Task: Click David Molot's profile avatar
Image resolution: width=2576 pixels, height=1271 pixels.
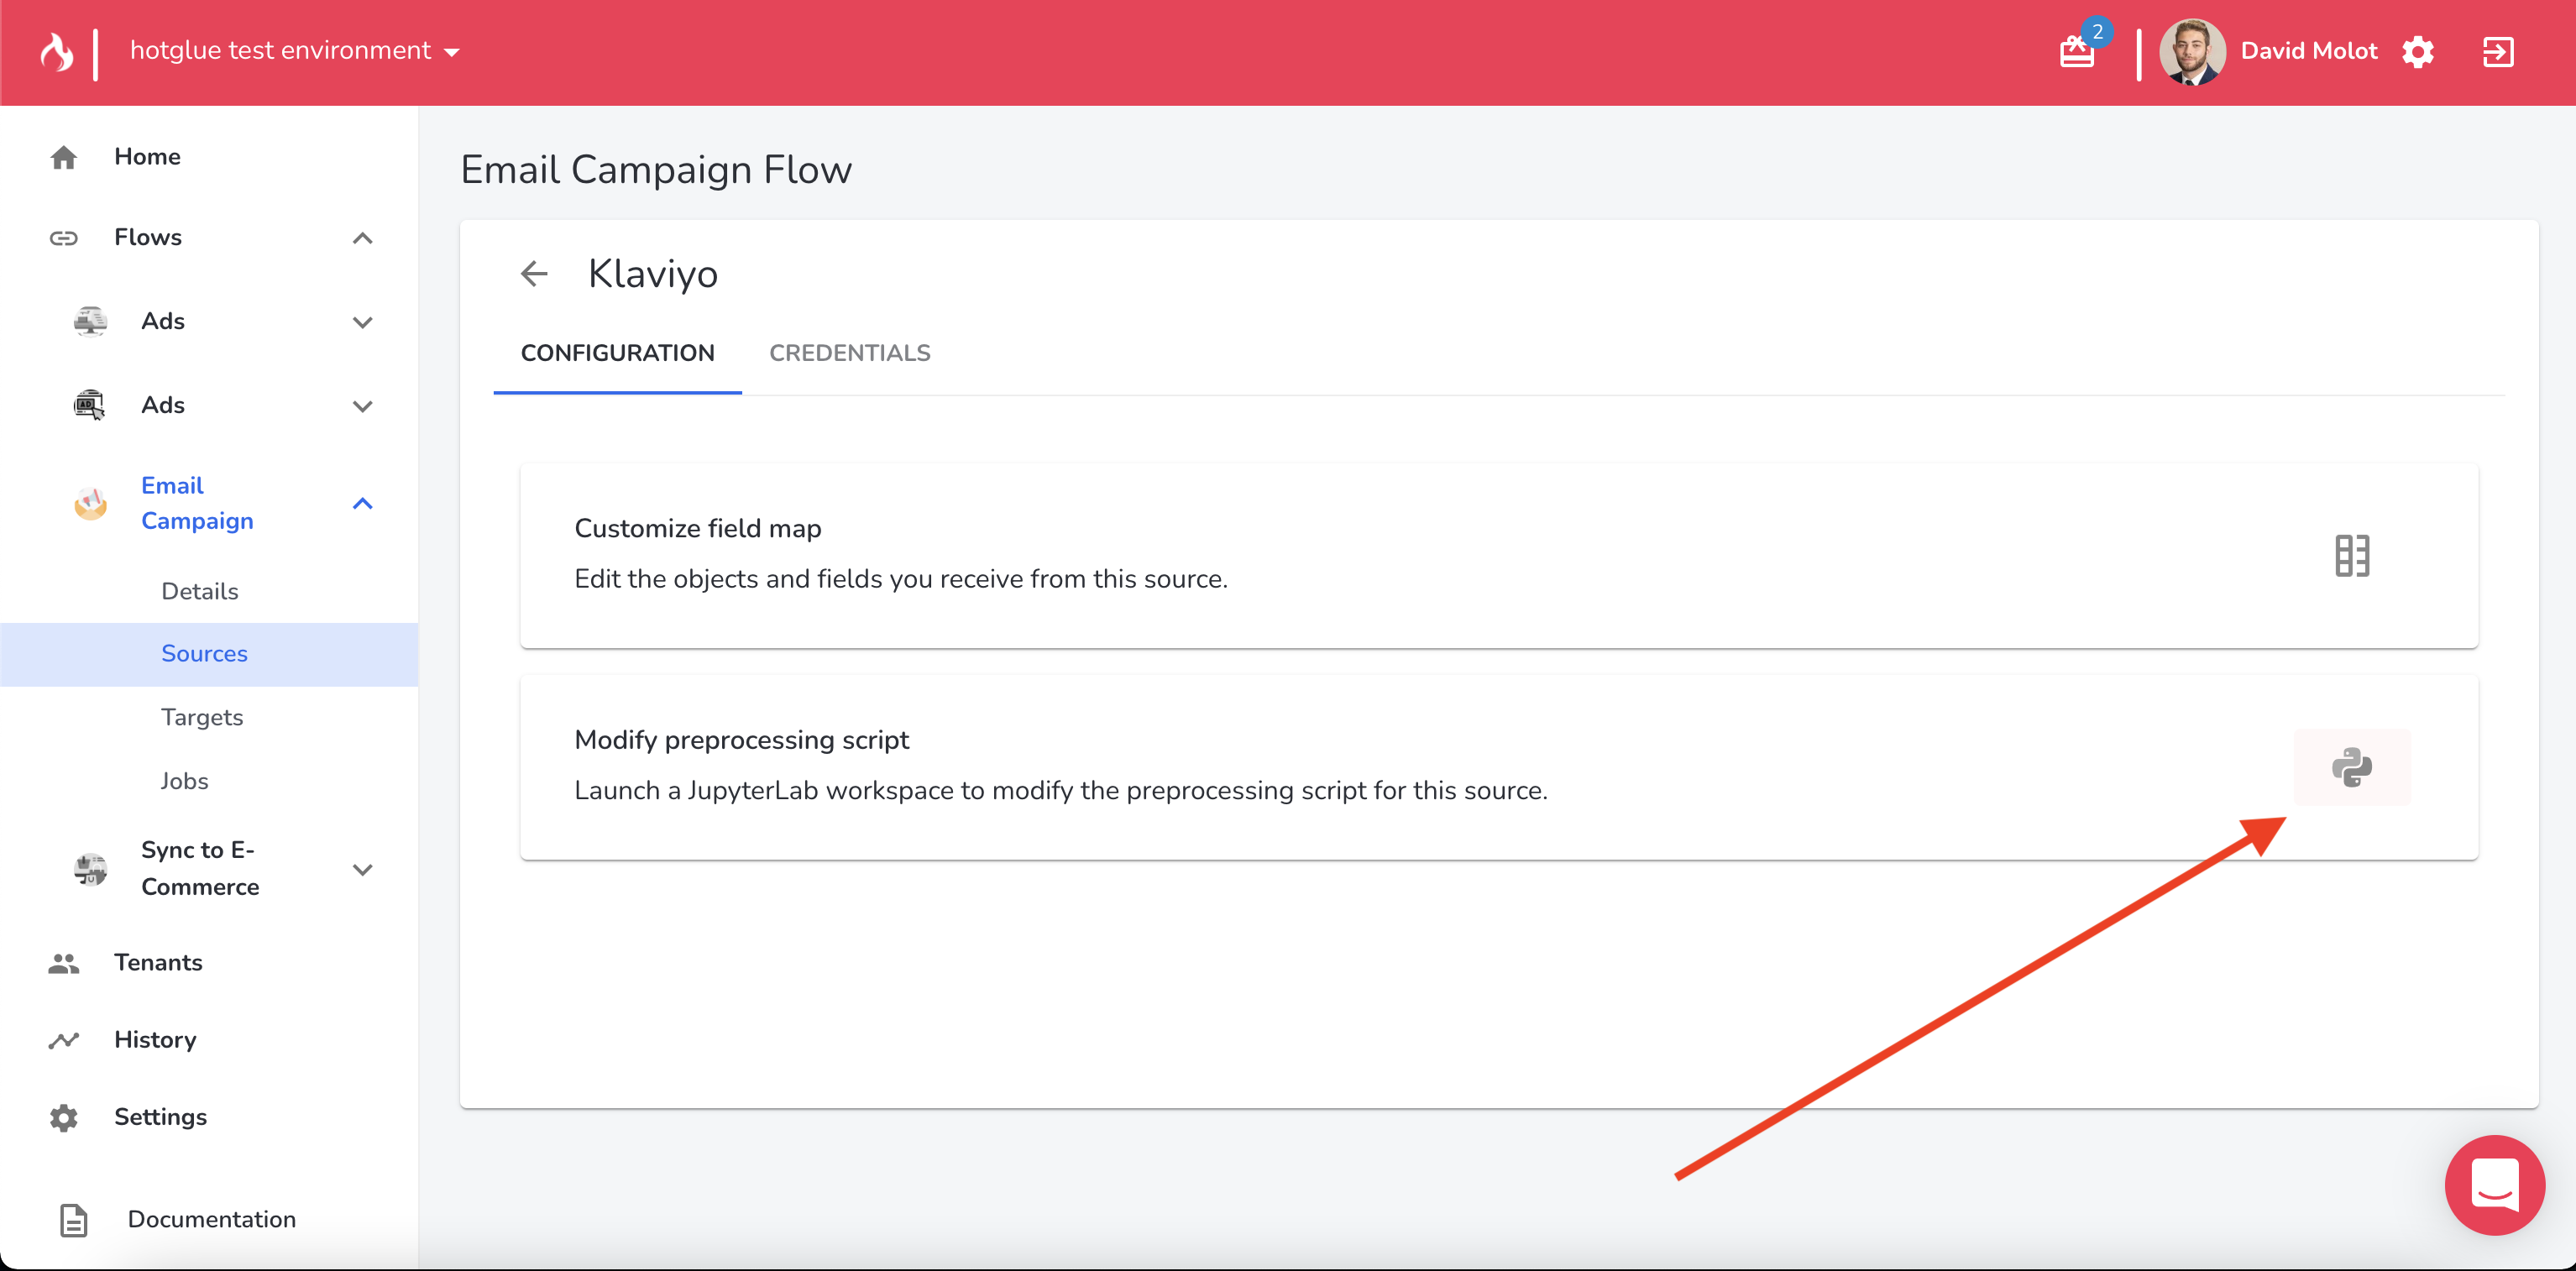Action: 2191,52
